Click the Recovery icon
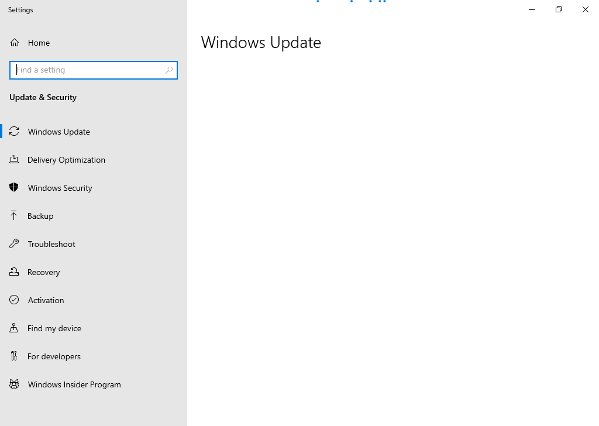Screen dimensions: 599x426 (14, 272)
